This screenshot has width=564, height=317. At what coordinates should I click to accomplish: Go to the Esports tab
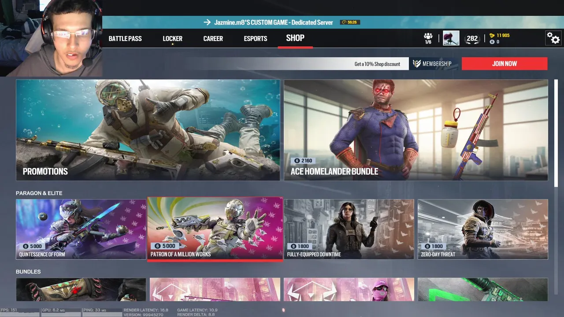[x=256, y=39]
